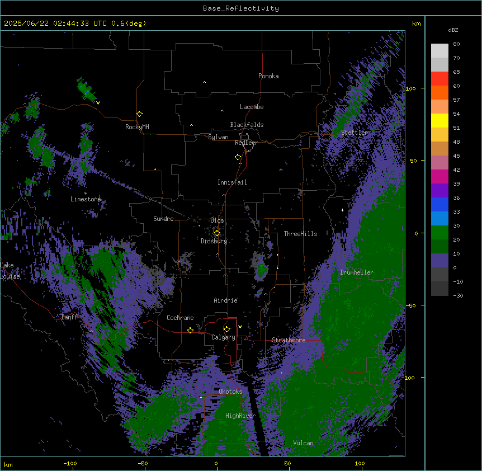The height and width of the screenshot is (471, 482).
Task: Click the Strathmore label
Action: click(x=289, y=340)
